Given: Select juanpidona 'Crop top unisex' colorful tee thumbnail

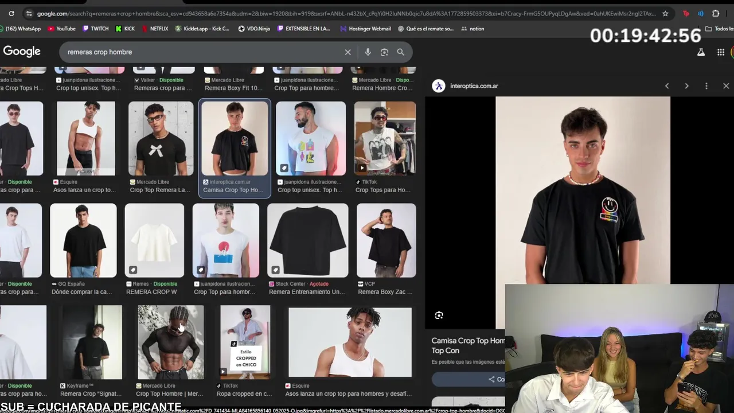Looking at the screenshot, I should 311,139.
